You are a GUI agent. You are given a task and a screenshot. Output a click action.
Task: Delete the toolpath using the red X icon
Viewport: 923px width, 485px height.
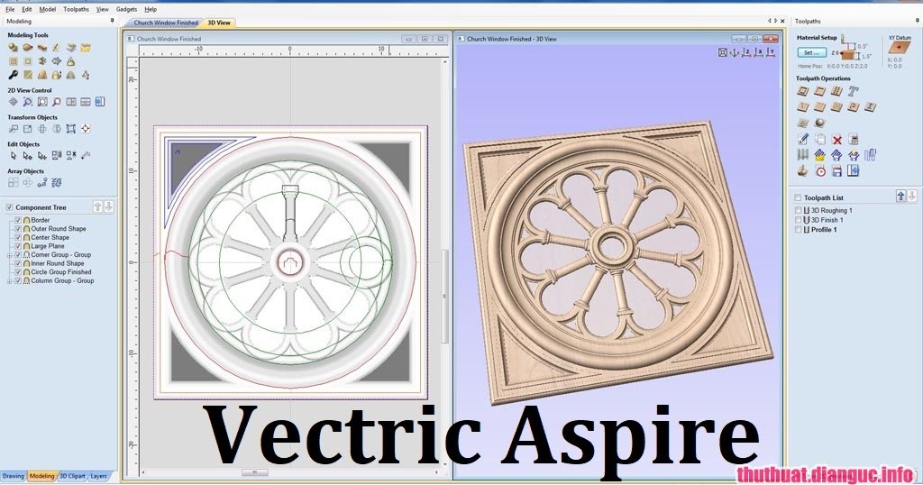coord(836,139)
